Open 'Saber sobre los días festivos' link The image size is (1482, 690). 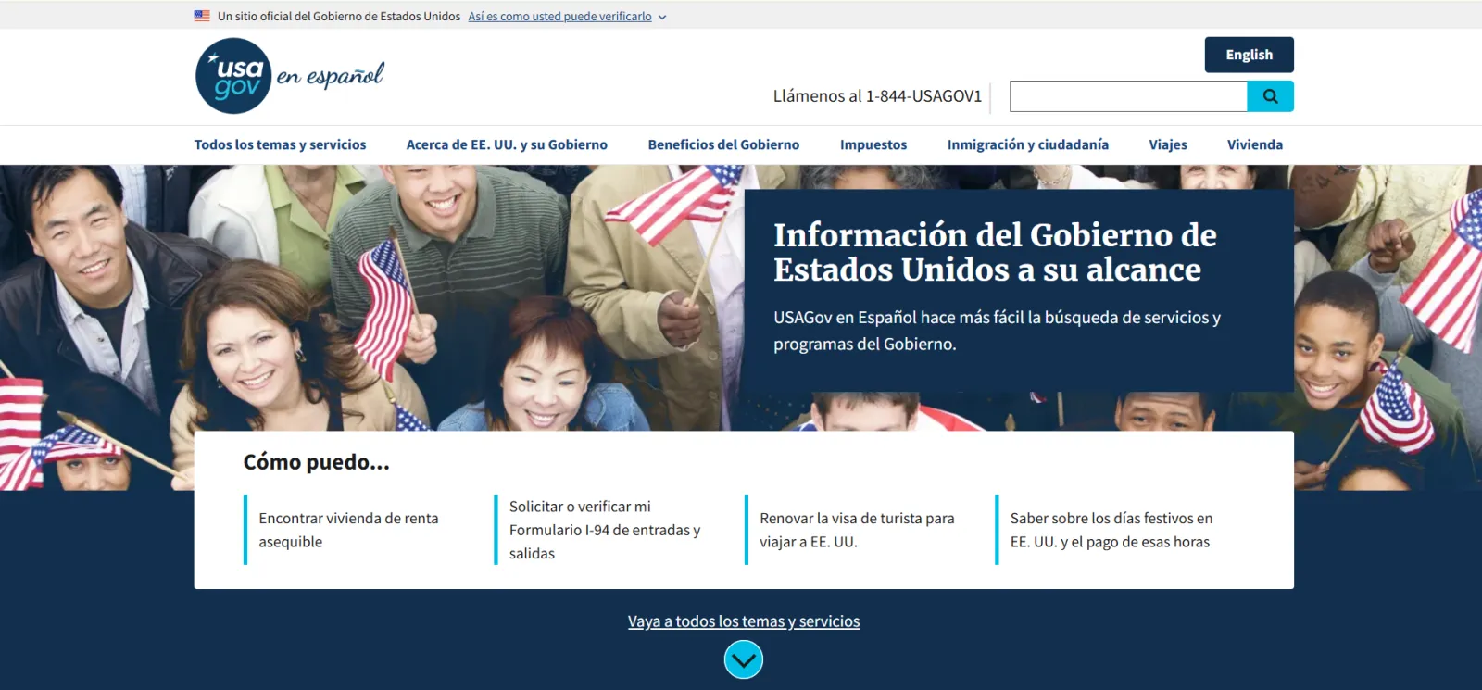click(1111, 530)
